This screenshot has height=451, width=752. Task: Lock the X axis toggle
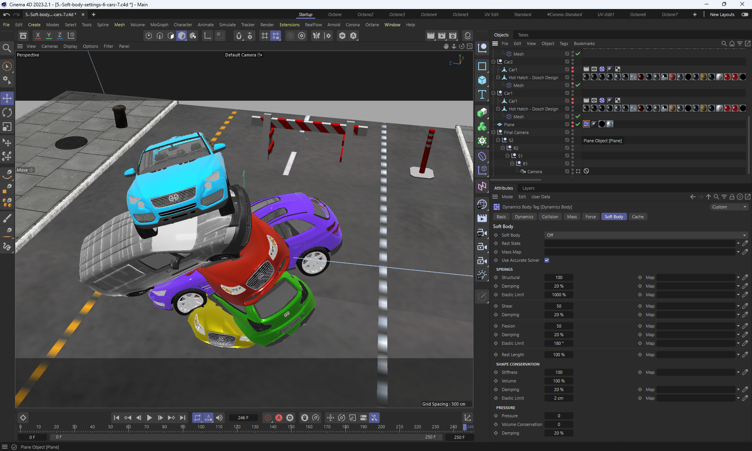(x=38, y=35)
